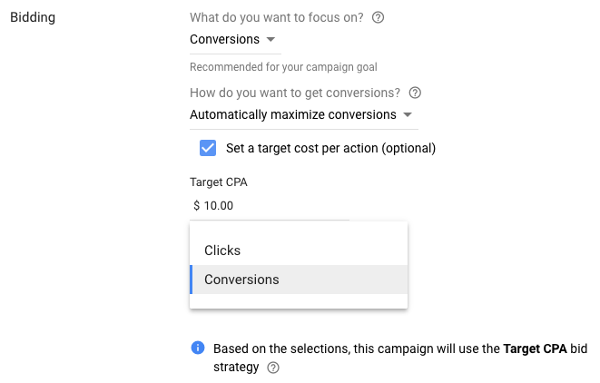Click the blue info icon beside bid strategy note
This screenshot has height=383, width=600.
pyautogui.click(x=198, y=348)
